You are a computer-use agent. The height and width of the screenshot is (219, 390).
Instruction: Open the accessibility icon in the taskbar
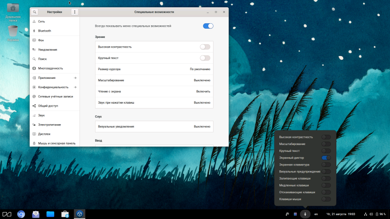tap(305, 214)
